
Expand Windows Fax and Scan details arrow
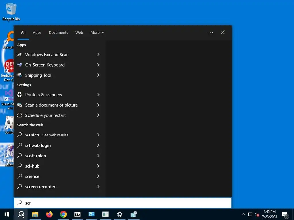pos(98,54)
